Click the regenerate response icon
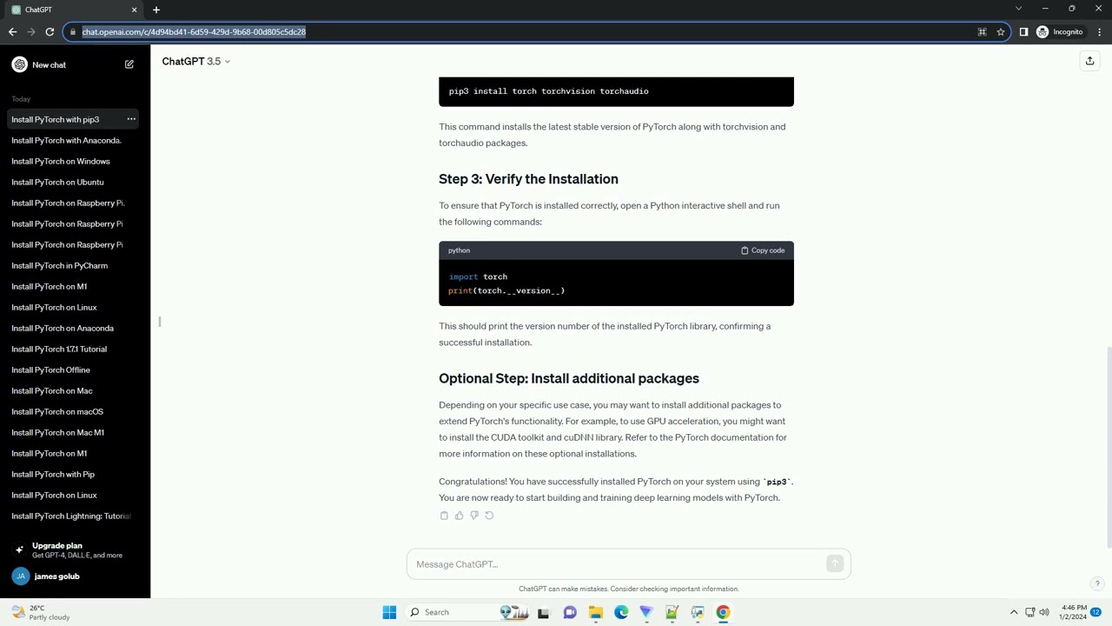Viewport: 1112px width, 626px height. 489,516
